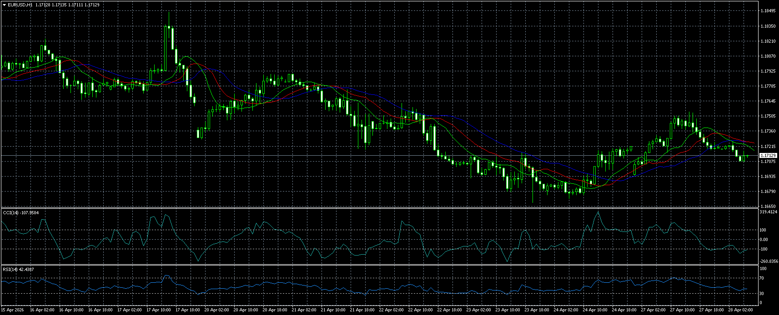The width and height of the screenshot is (779, 315).
Task: Click the 1.17360 price scale label
Action: 768,131
